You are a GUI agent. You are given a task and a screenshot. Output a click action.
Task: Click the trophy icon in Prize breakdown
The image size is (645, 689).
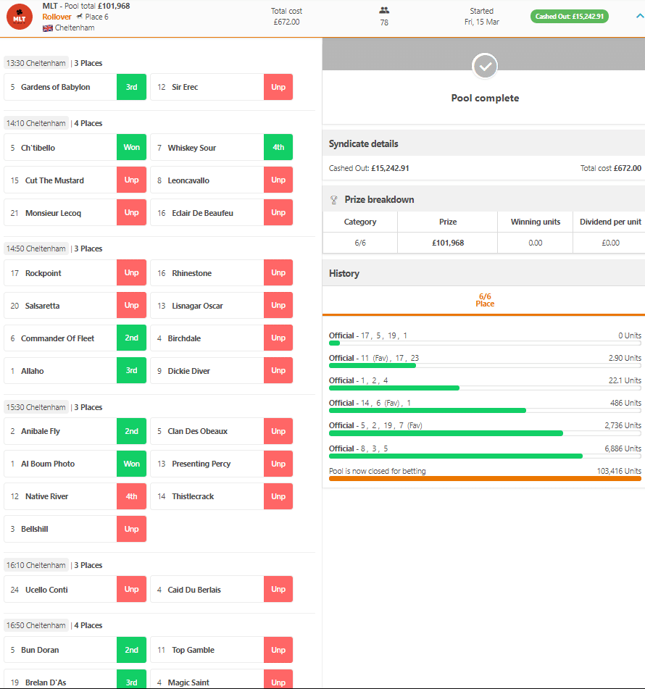pyautogui.click(x=333, y=200)
